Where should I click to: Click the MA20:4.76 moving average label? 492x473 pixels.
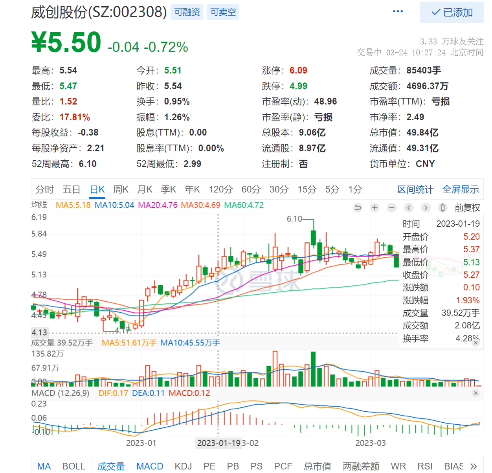click(x=158, y=205)
